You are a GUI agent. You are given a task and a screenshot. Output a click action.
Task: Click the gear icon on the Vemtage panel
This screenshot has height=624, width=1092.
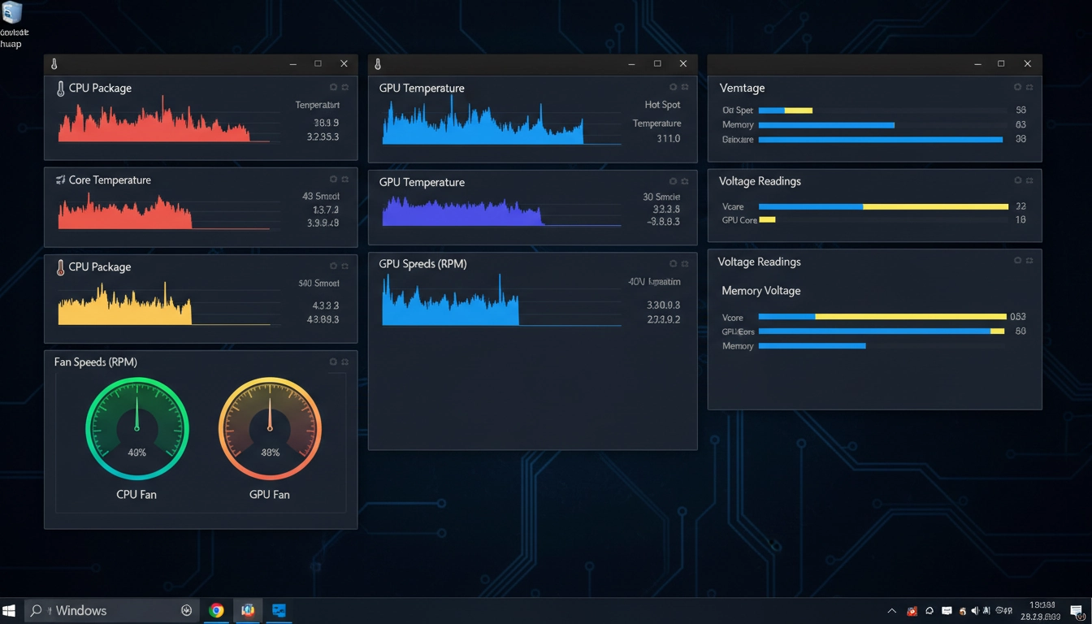(1017, 86)
